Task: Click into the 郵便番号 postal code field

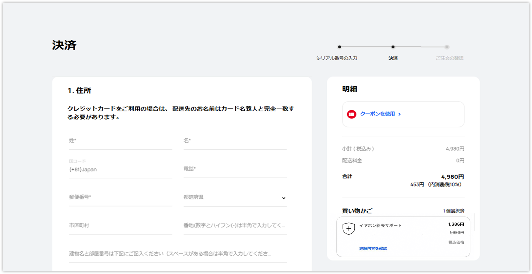Action: (x=120, y=197)
